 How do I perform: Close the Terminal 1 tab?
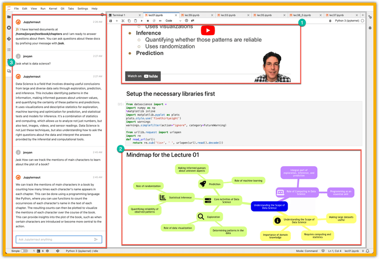click(x=140, y=15)
